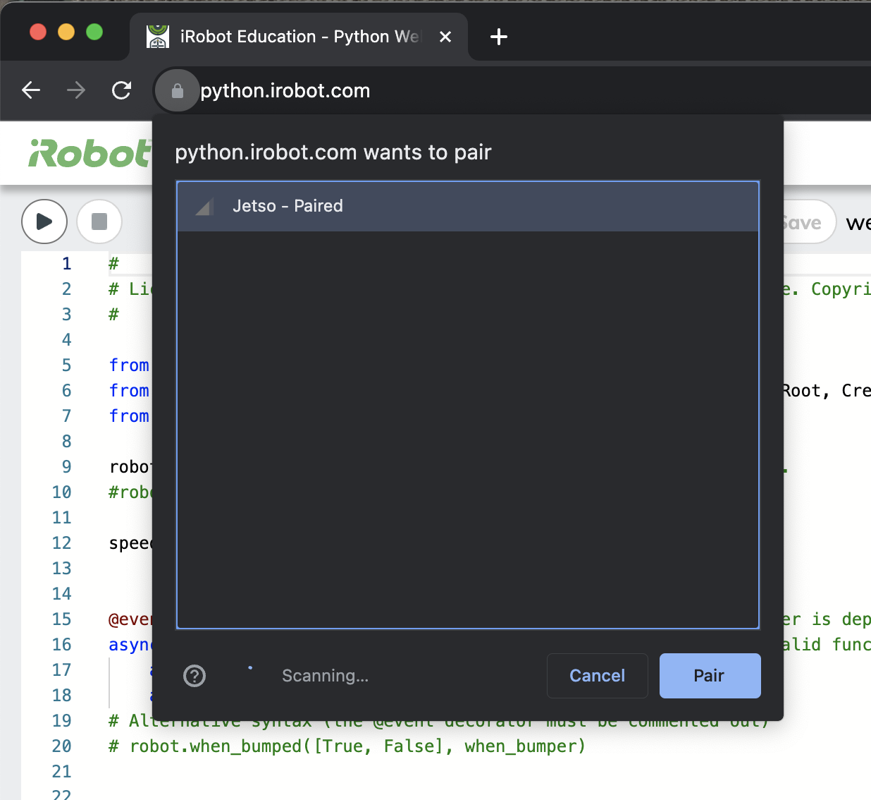Open a new browser tab

pos(499,37)
